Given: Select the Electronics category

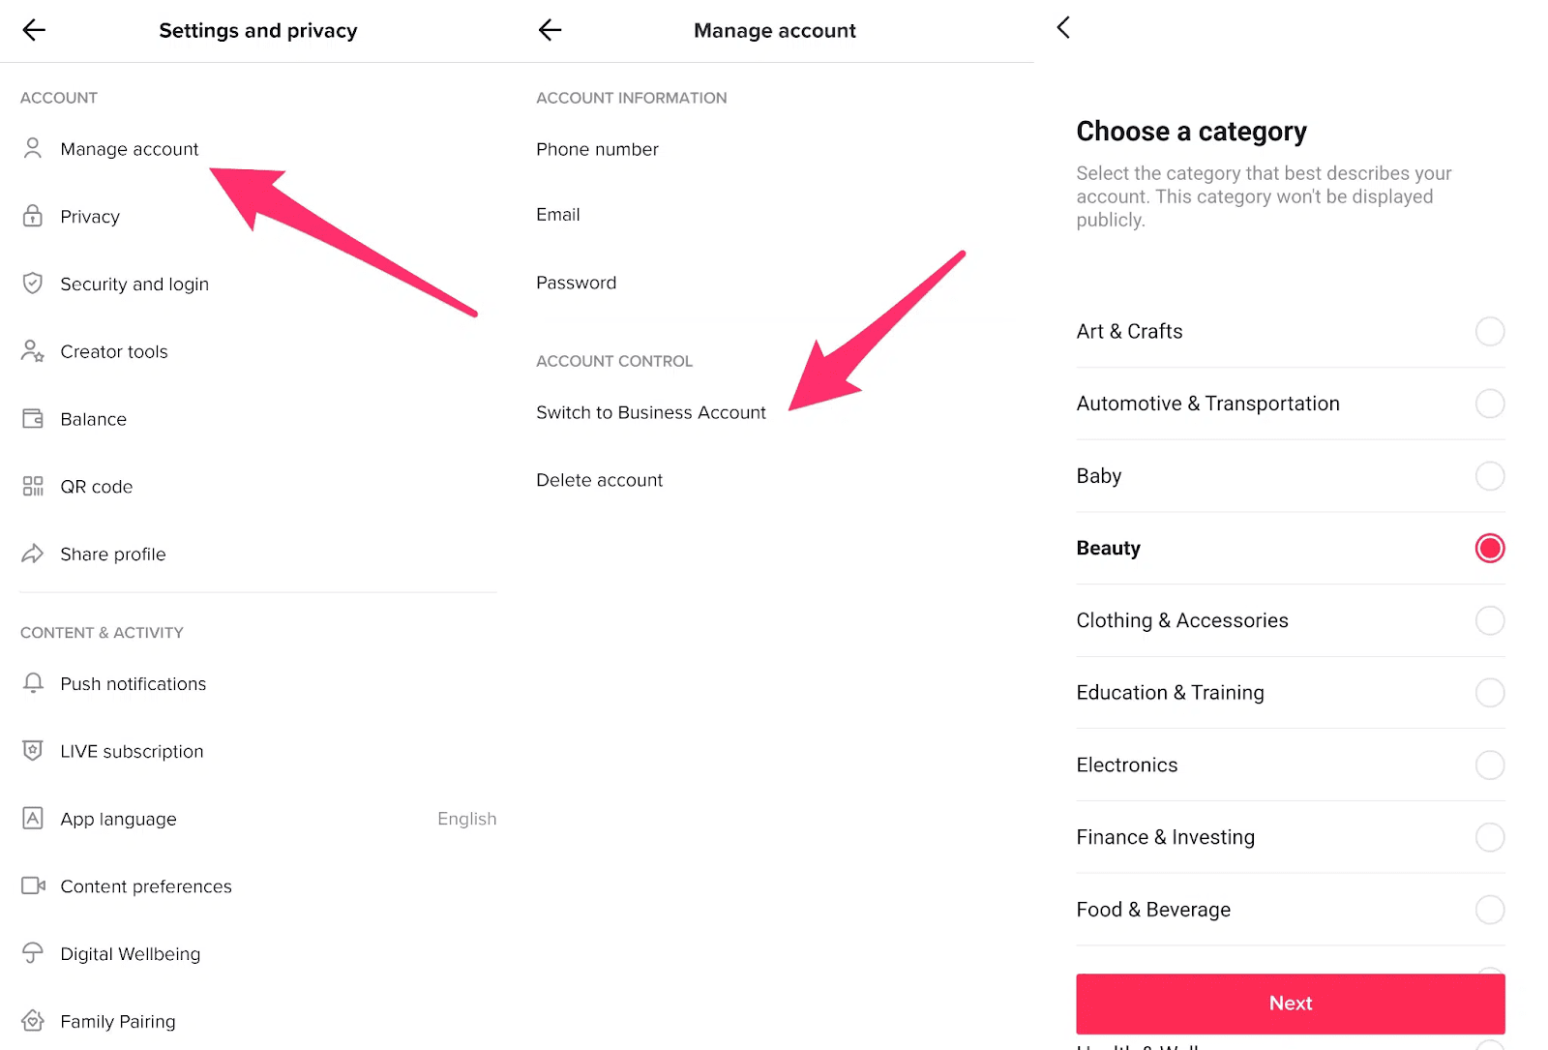Looking at the screenshot, I should click(x=1490, y=765).
